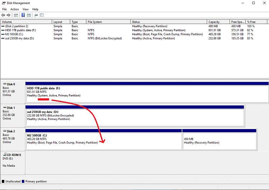The width and height of the screenshot is (269, 190).
Task: Click the 77 % free cell
Action: (250, 34)
